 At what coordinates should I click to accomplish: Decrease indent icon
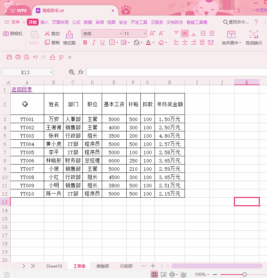203,33
